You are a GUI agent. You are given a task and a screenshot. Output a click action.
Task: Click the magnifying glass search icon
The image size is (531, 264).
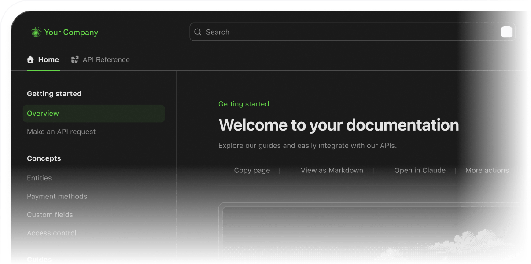[198, 32]
